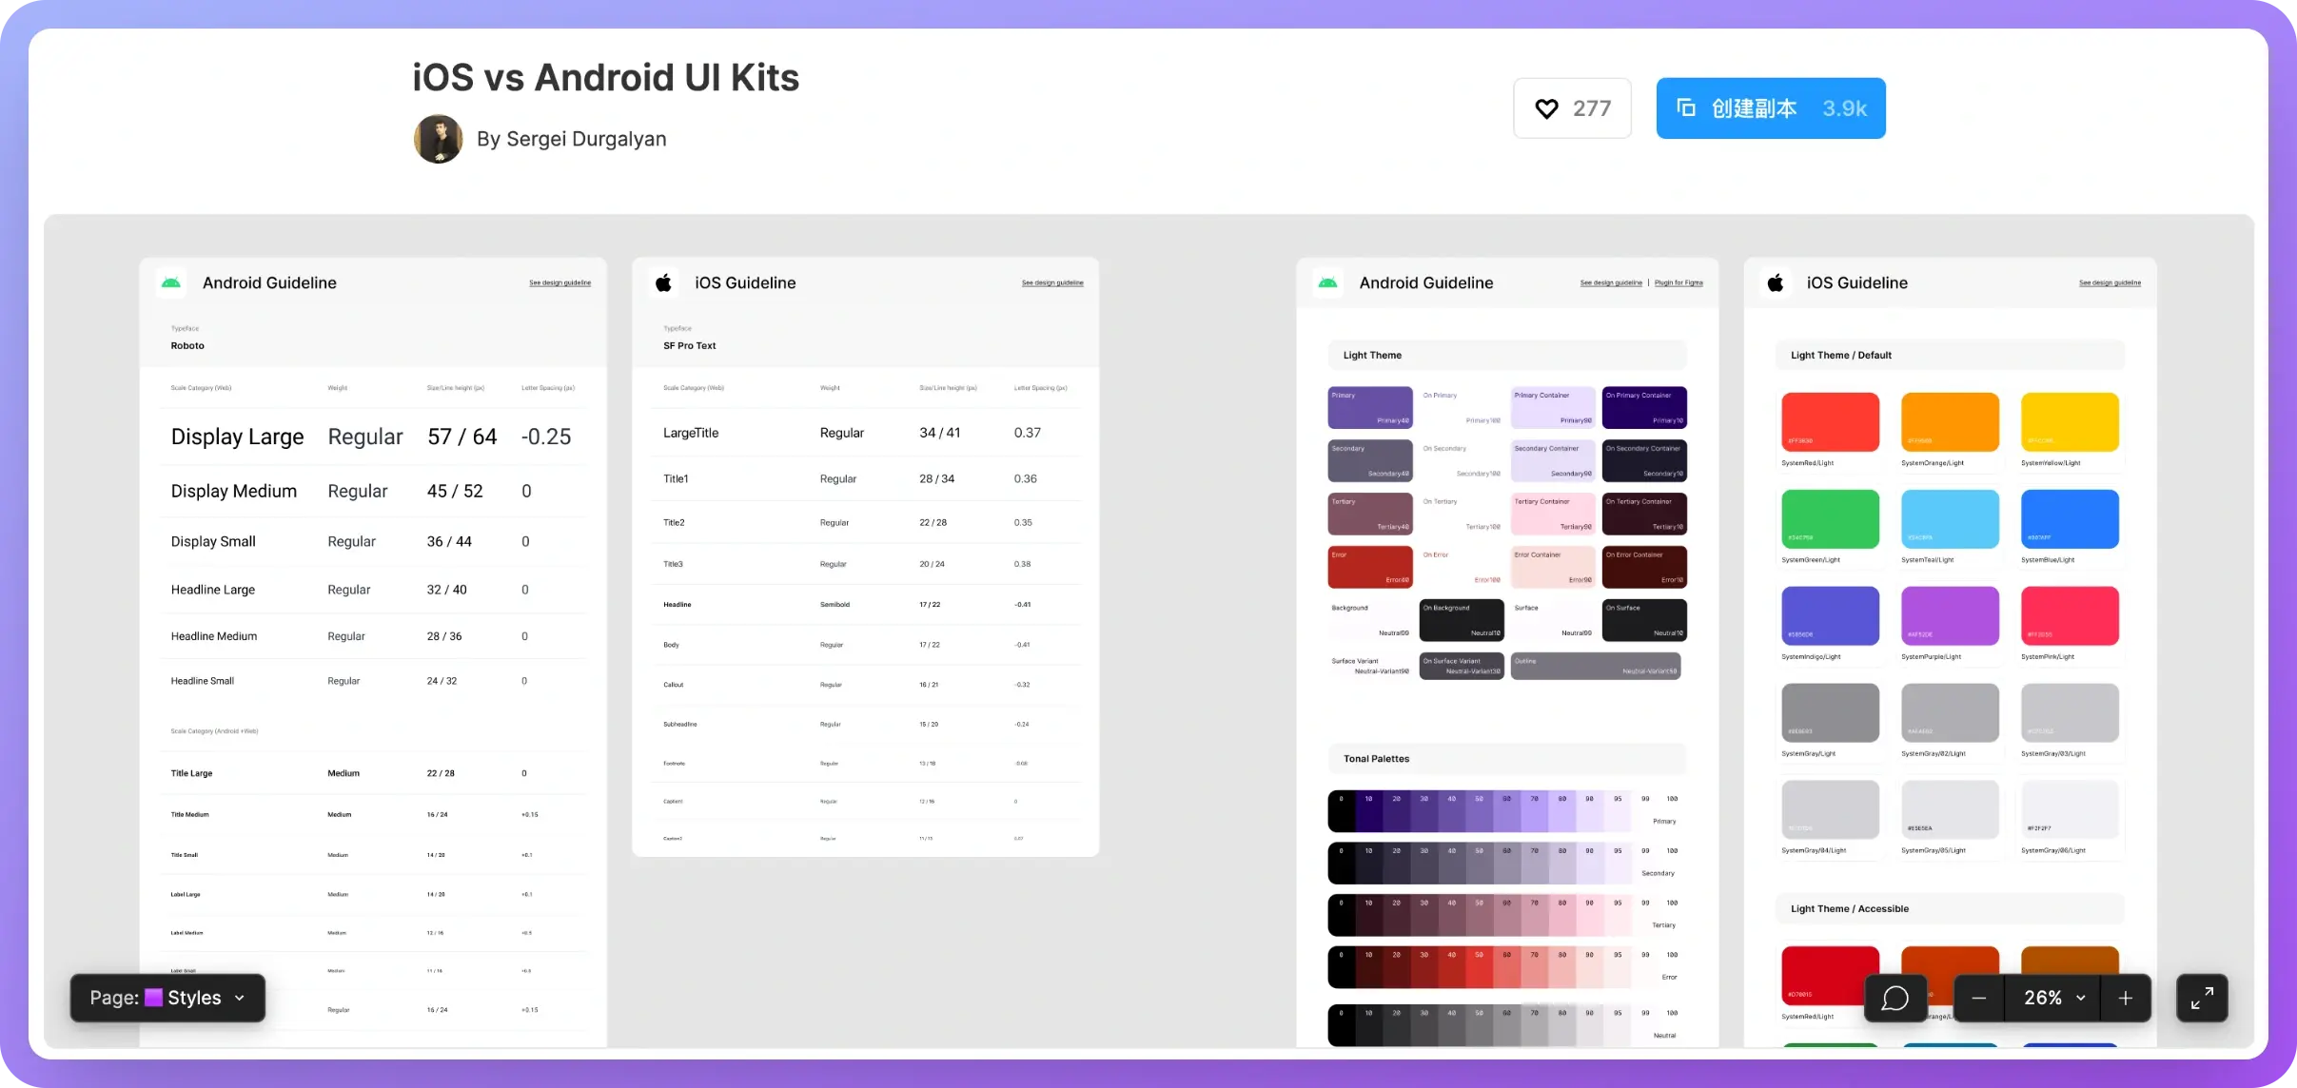Click the By Sergei Durgalyan author link

[571, 139]
